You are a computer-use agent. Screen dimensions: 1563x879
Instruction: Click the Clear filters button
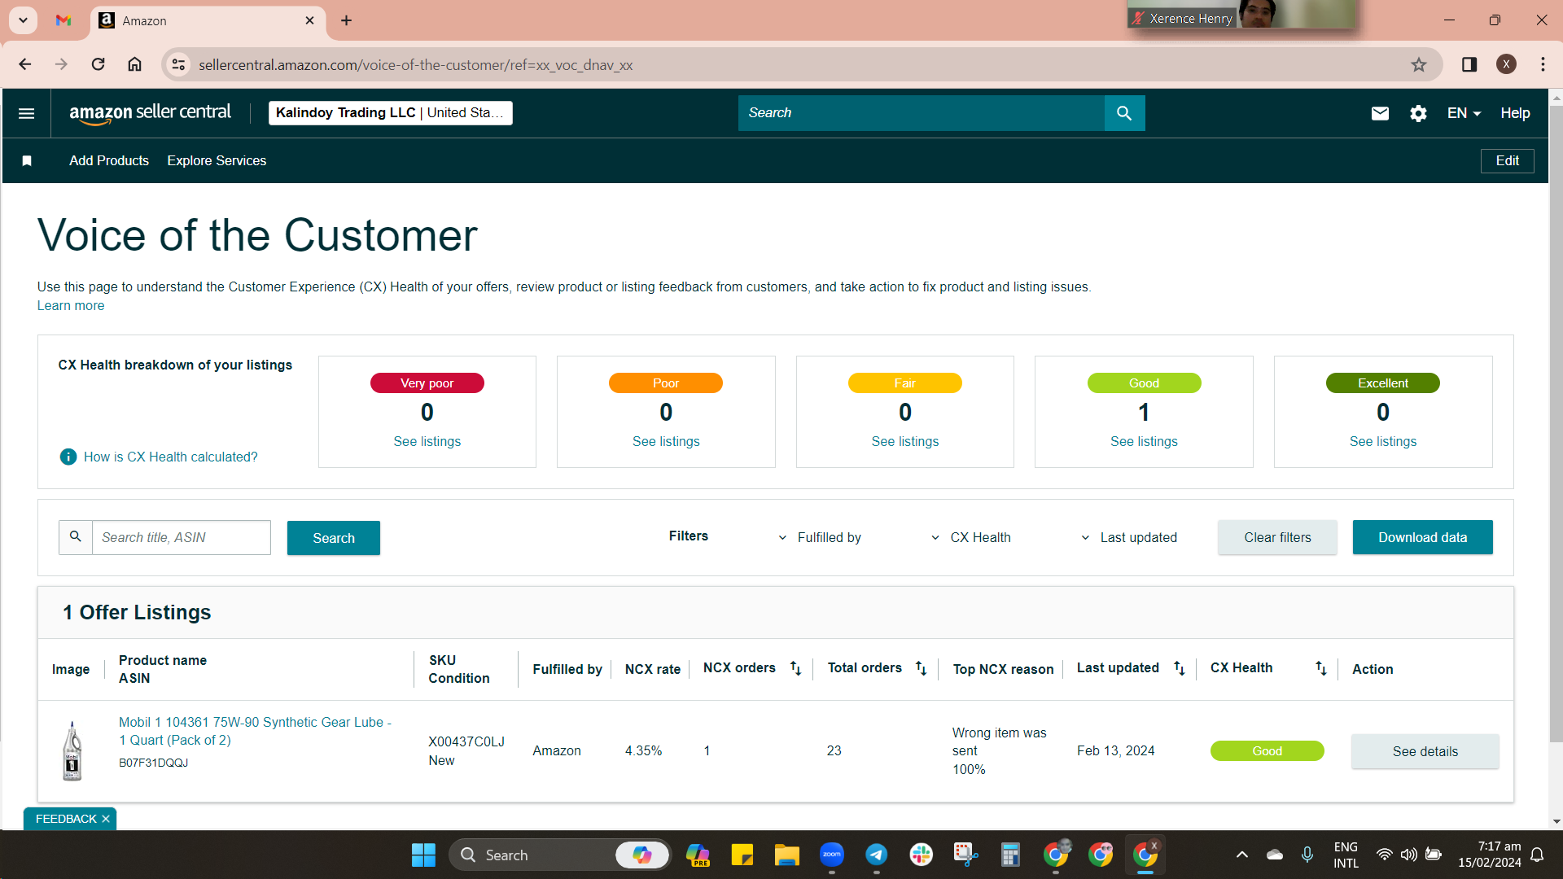point(1277,537)
